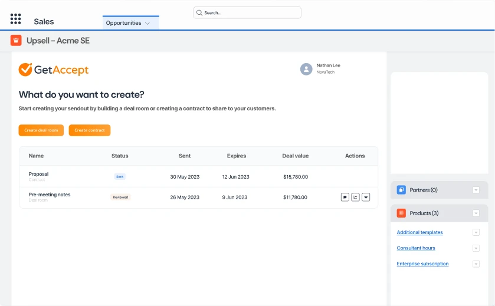
Task: Click the Status column header
Action: tap(120, 156)
